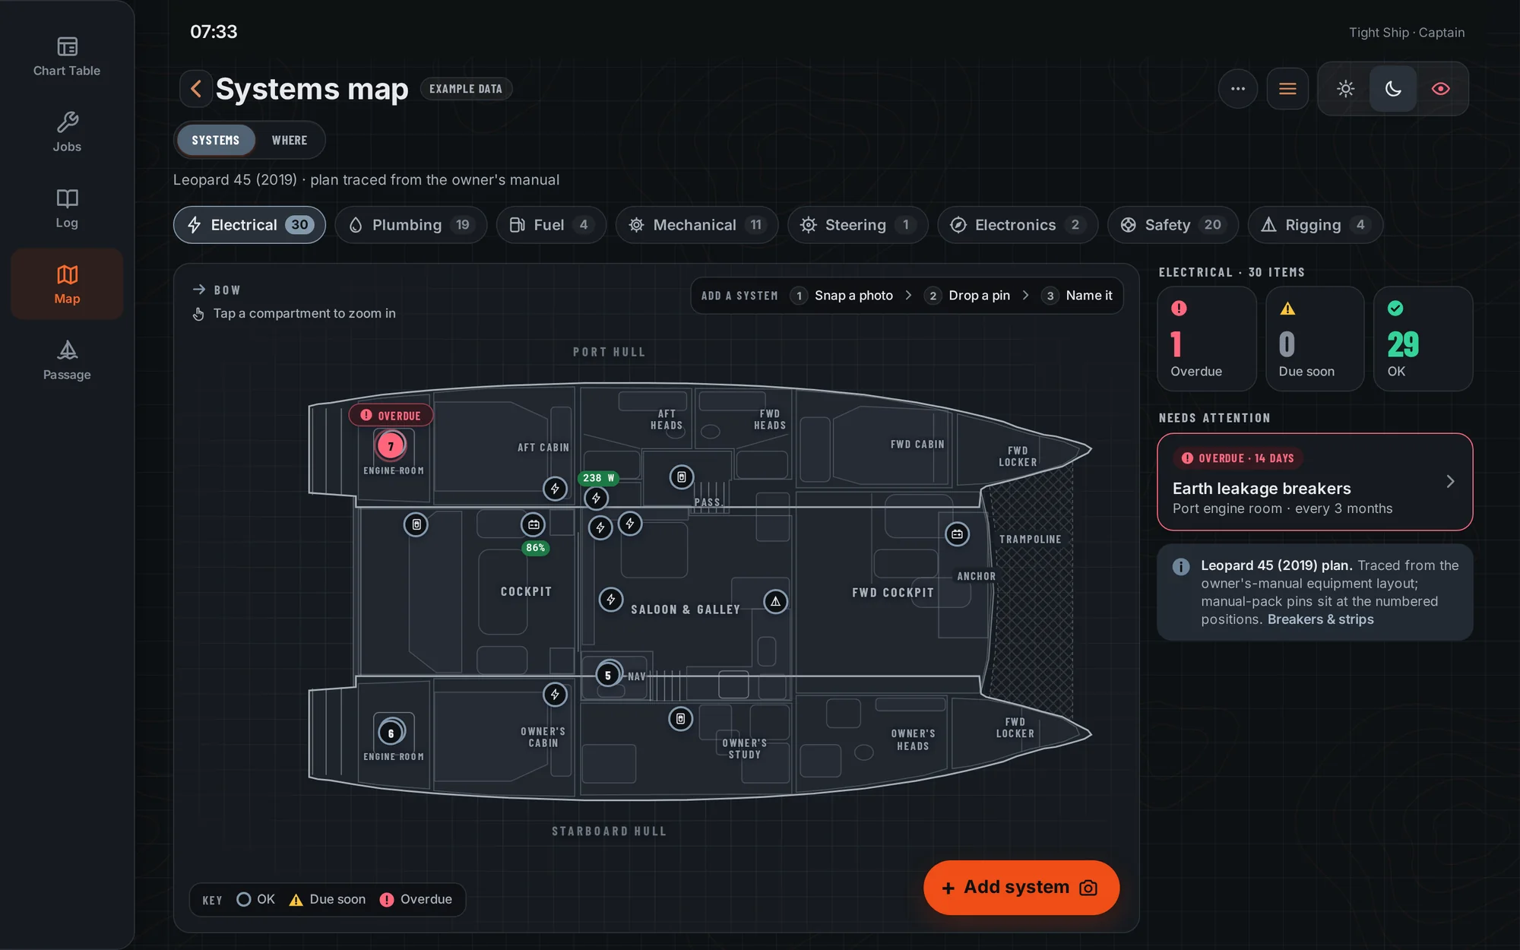The image size is (1520, 950).
Task: Open the three-dot more options menu
Action: [x=1238, y=89]
